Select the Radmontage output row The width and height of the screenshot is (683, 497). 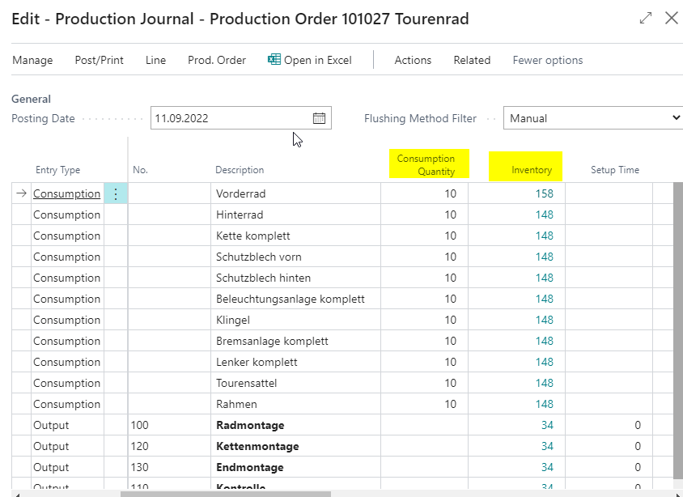pos(342,425)
